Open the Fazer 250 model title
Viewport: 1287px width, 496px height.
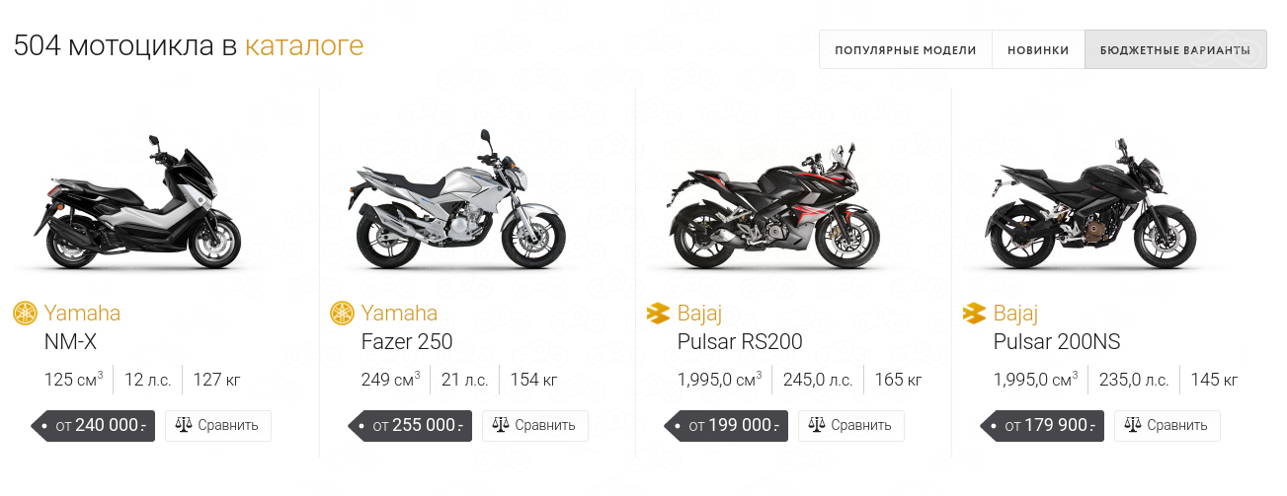click(407, 342)
